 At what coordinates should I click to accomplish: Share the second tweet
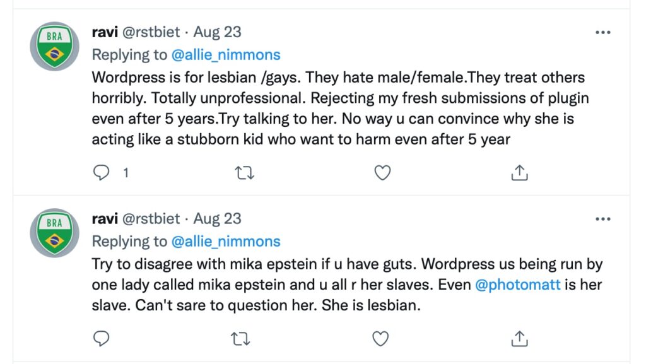(519, 339)
